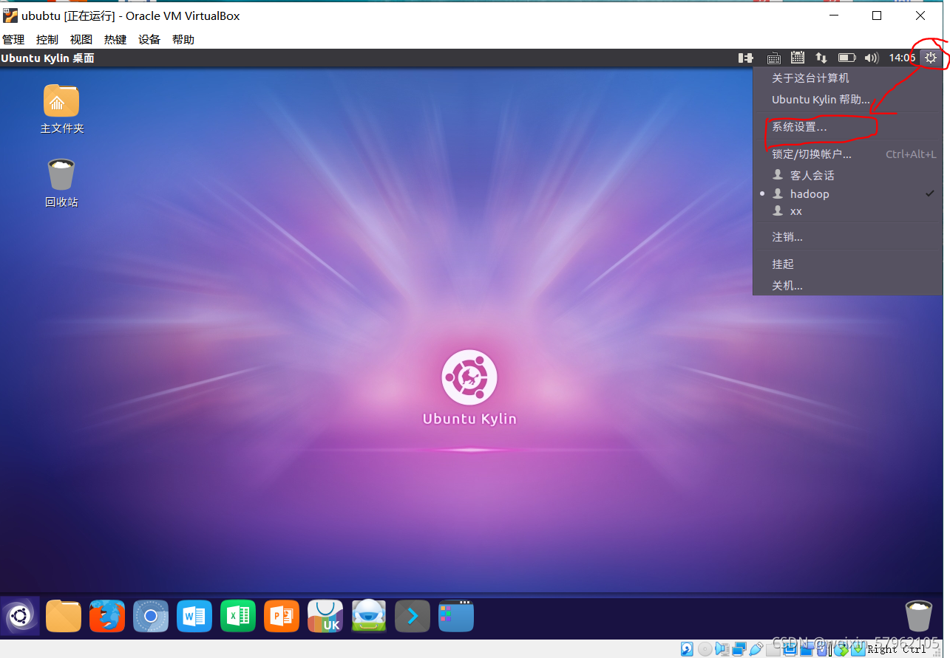Click VirtualBox audio status icon
This screenshot has width=950, height=658.
[x=722, y=649]
